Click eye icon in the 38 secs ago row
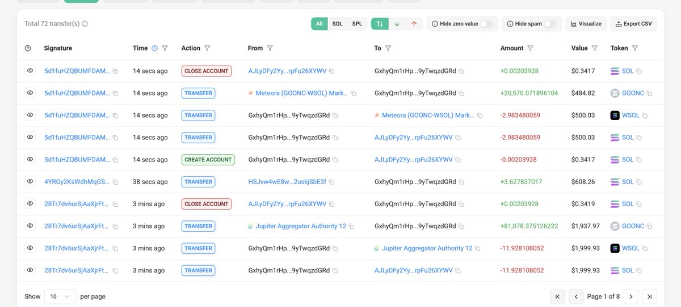The height and width of the screenshot is (307, 681). (30, 182)
